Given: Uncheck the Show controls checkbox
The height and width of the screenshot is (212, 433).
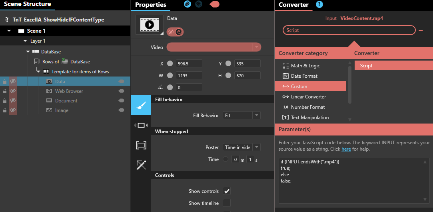Looking at the screenshot, I should [227, 191].
